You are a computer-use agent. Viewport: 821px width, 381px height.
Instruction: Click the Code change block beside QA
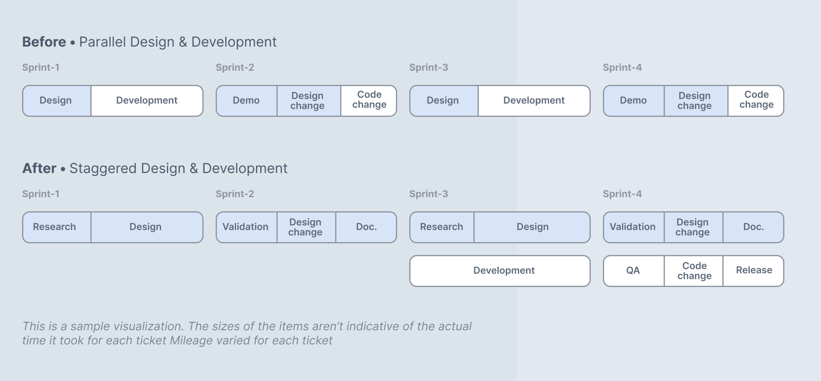693,271
